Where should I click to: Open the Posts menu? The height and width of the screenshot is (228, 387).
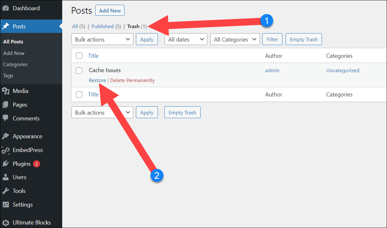(31, 27)
